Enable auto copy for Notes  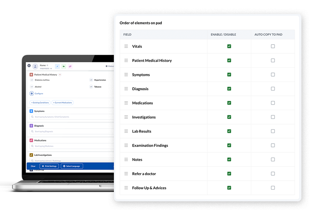click(x=273, y=159)
